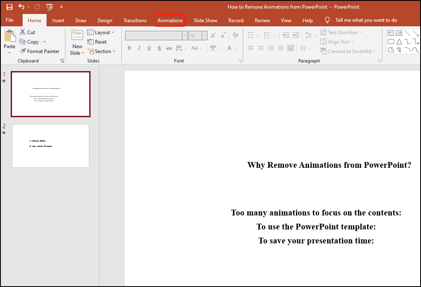Apply bold formatting to selected text

(129, 48)
